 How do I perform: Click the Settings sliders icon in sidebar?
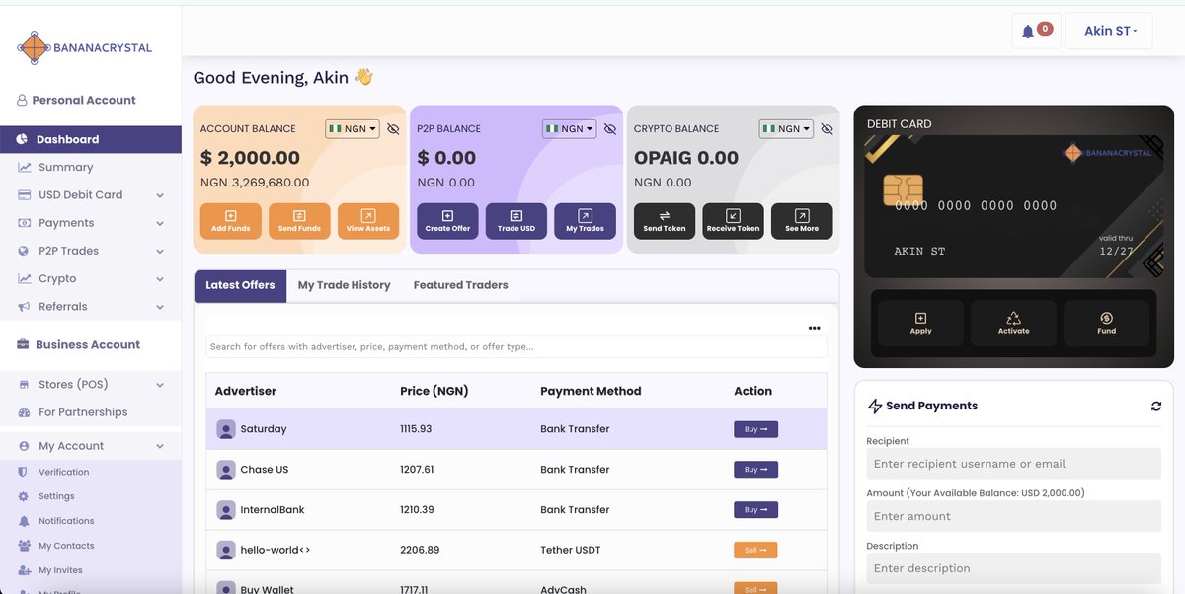23,496
